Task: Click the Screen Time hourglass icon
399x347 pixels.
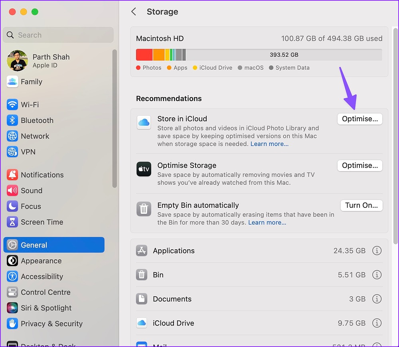Action: (x=12, y=222)
